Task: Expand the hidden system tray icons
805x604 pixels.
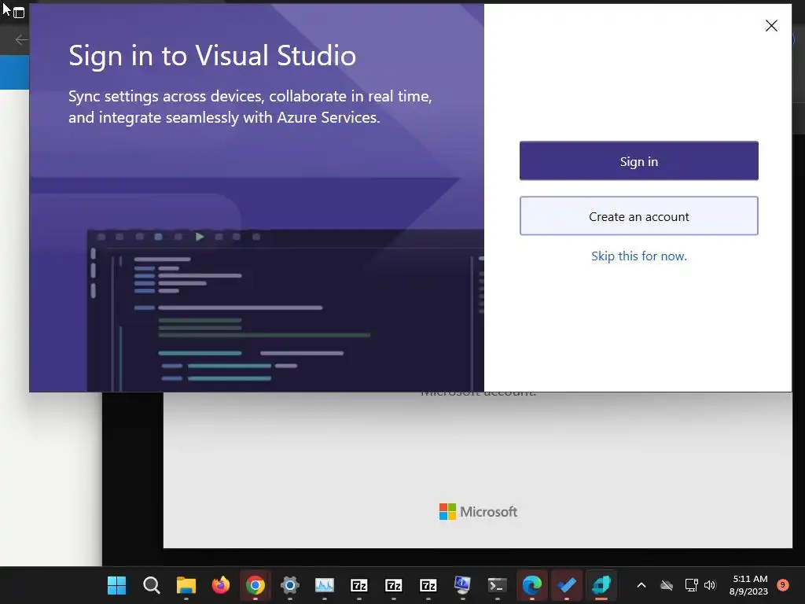Action: (x=641, y=585)
